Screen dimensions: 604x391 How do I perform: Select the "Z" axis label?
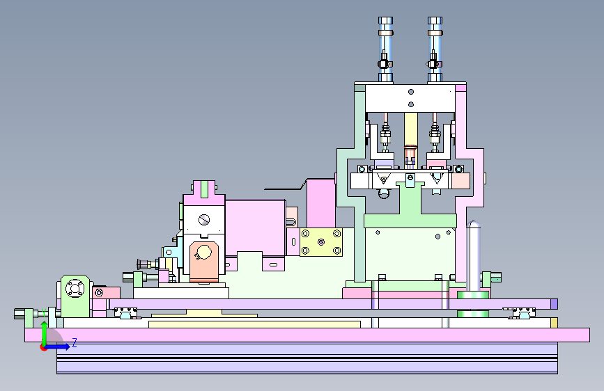[75, 342]
